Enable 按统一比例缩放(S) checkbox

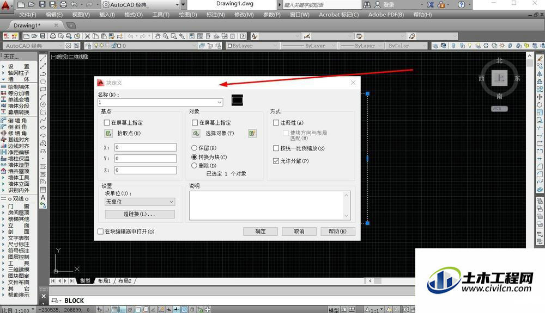[x=276, y=148]
